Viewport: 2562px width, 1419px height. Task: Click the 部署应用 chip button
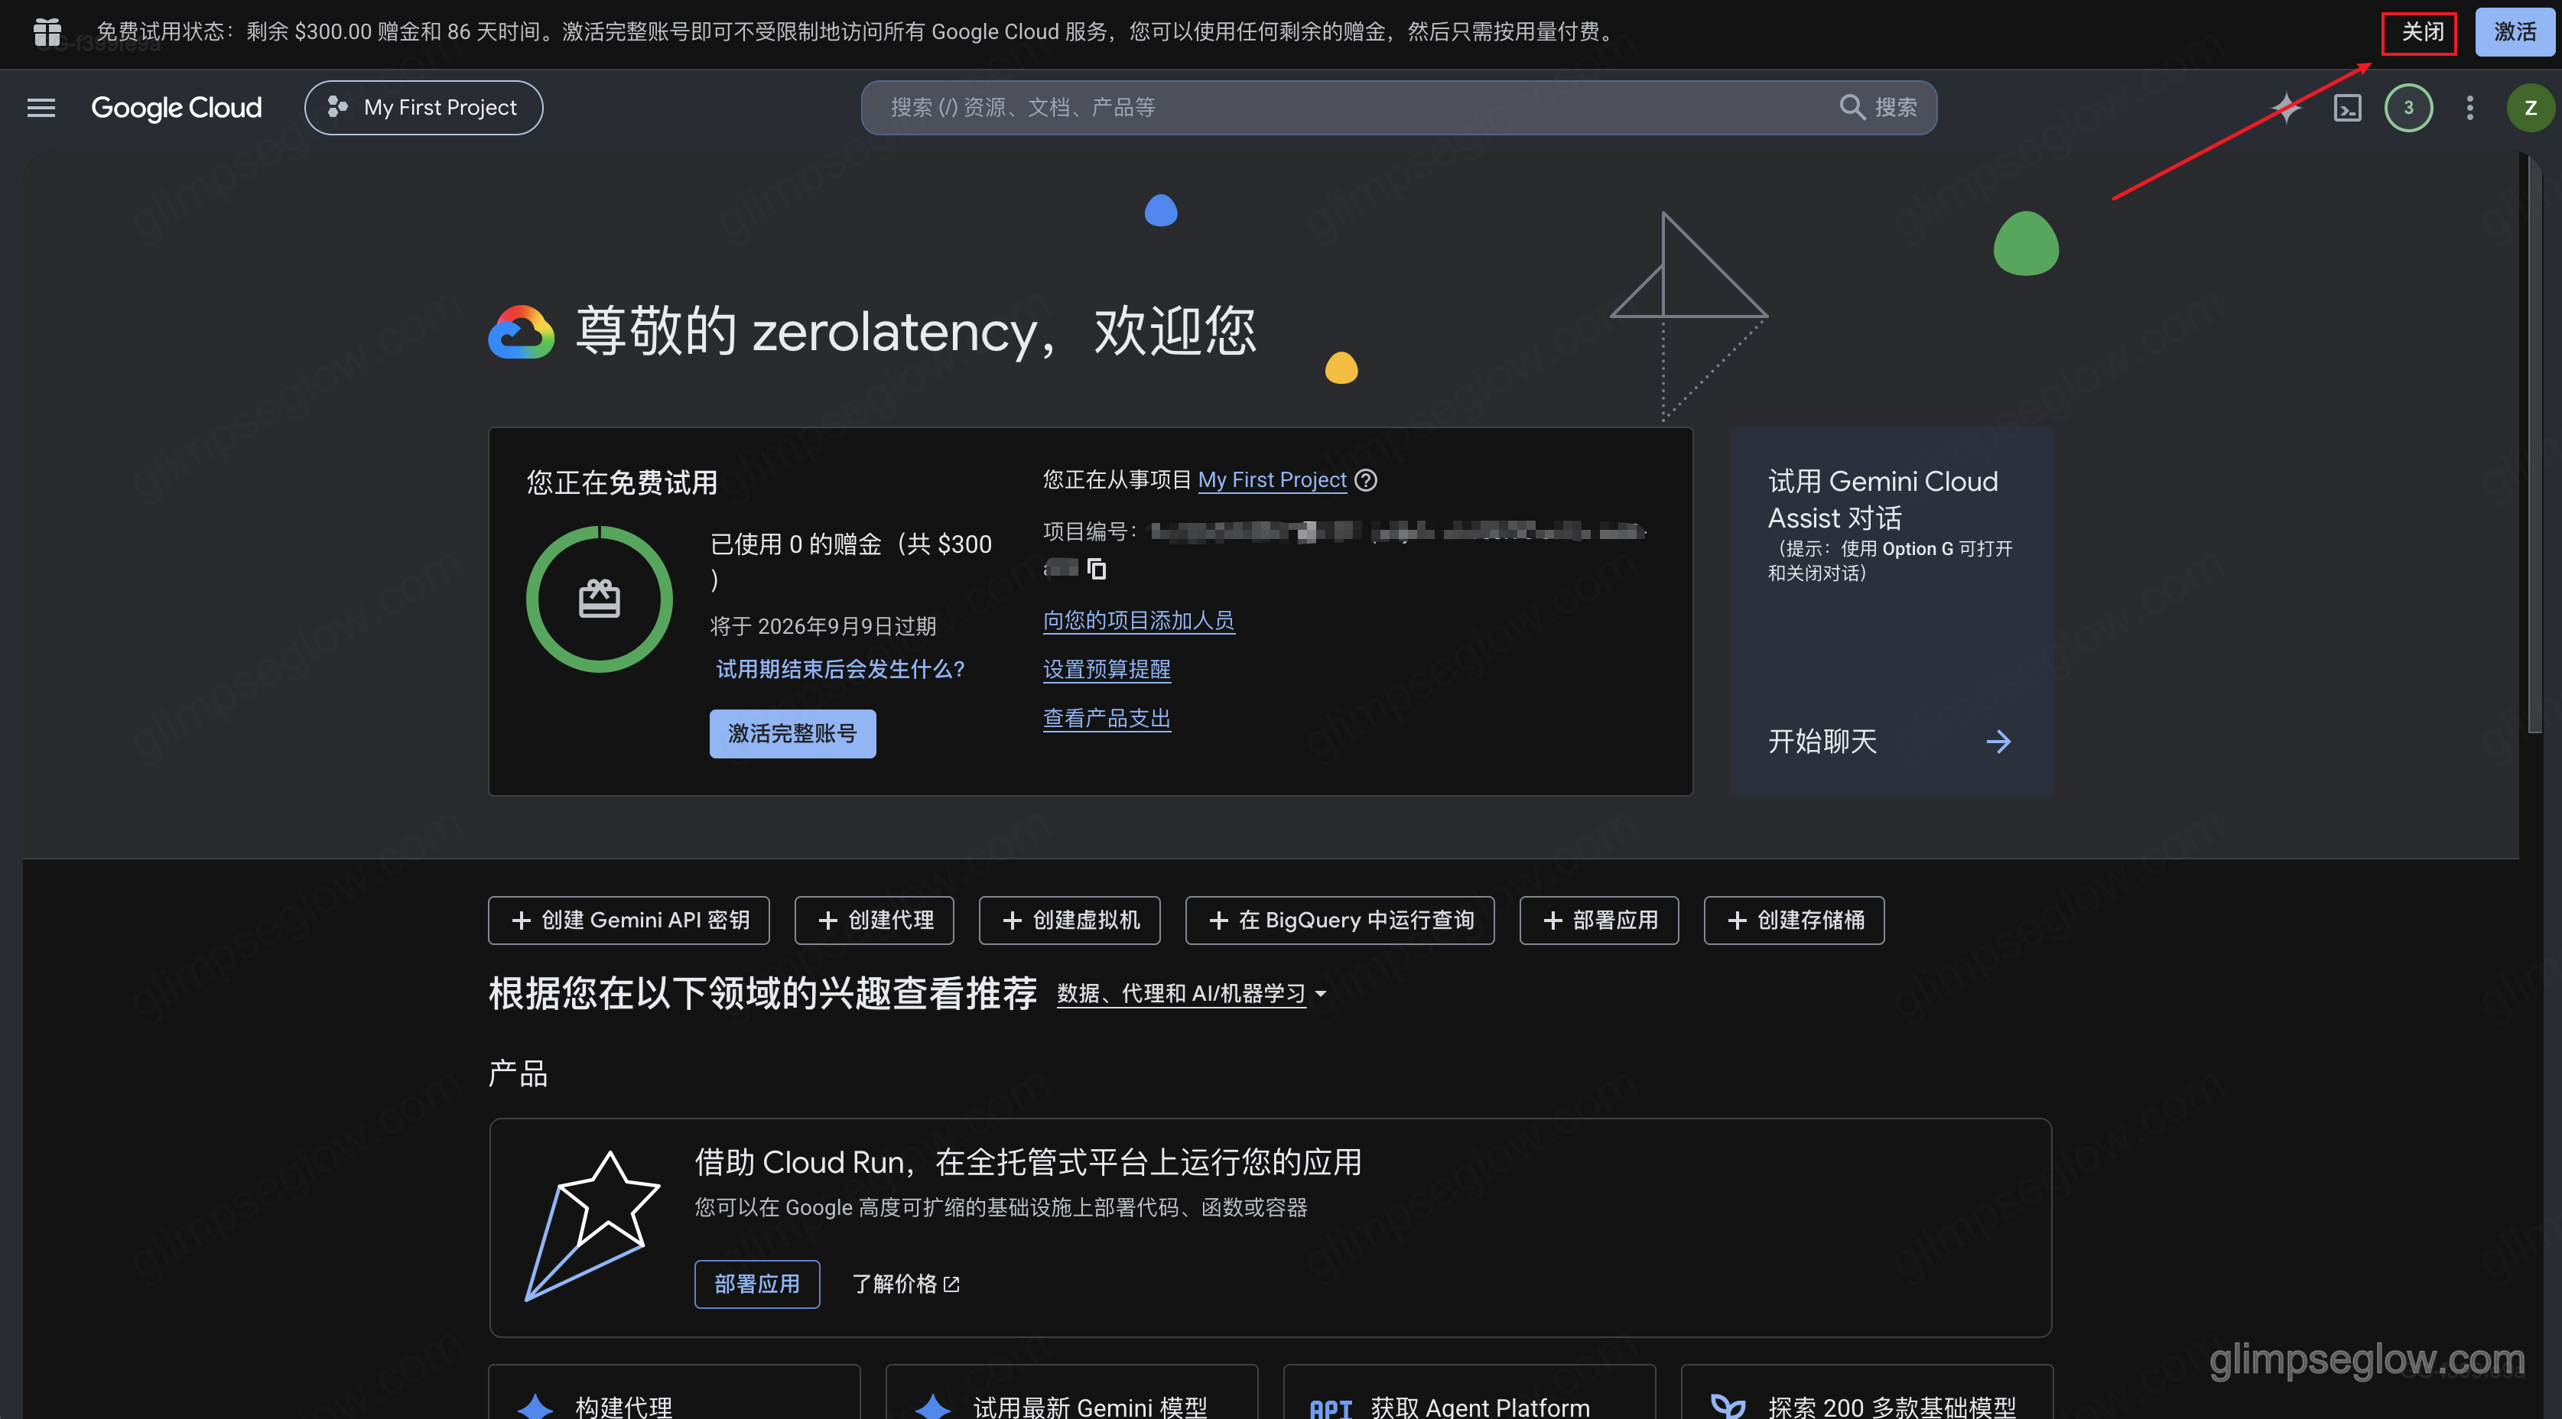[x=1599, y=920]
